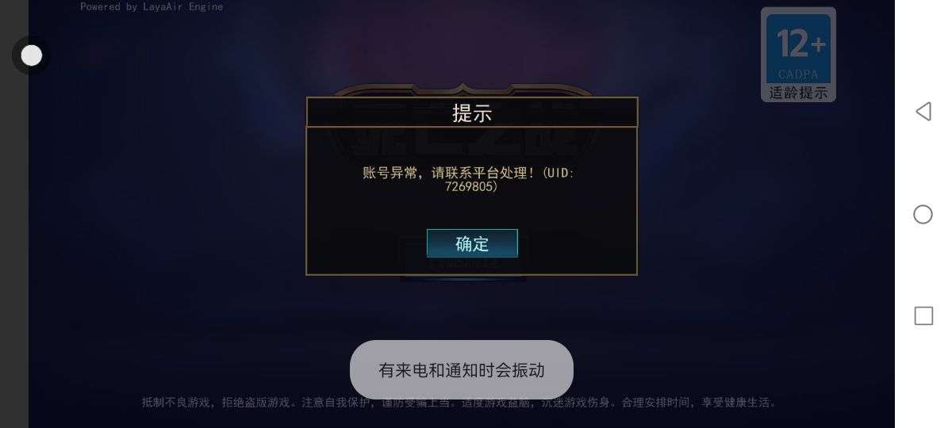Click the Powered by LayaAir Engine text
This screenshot has height=428, width=952.
click(x=152, y=6)
